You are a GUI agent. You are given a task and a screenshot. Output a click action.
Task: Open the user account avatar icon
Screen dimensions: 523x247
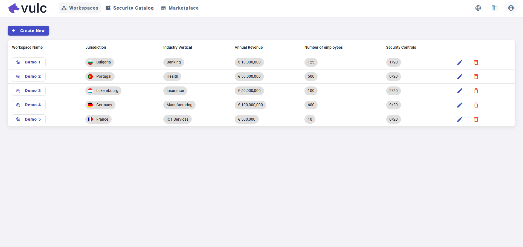pyautogui.click(x=510, y=8)
